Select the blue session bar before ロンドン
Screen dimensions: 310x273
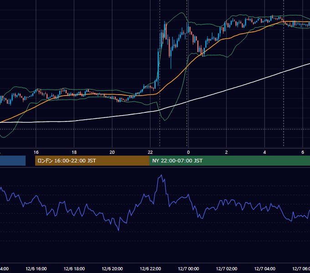[13, 161]
